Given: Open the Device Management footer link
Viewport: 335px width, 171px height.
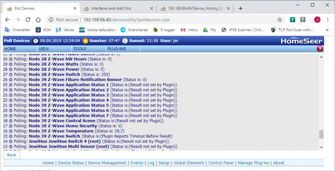Looking at the screenshot, I should coord(107,163).
